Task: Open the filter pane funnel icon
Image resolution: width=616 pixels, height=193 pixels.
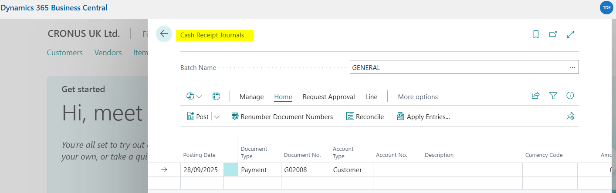Action: [x=553, y=96]
